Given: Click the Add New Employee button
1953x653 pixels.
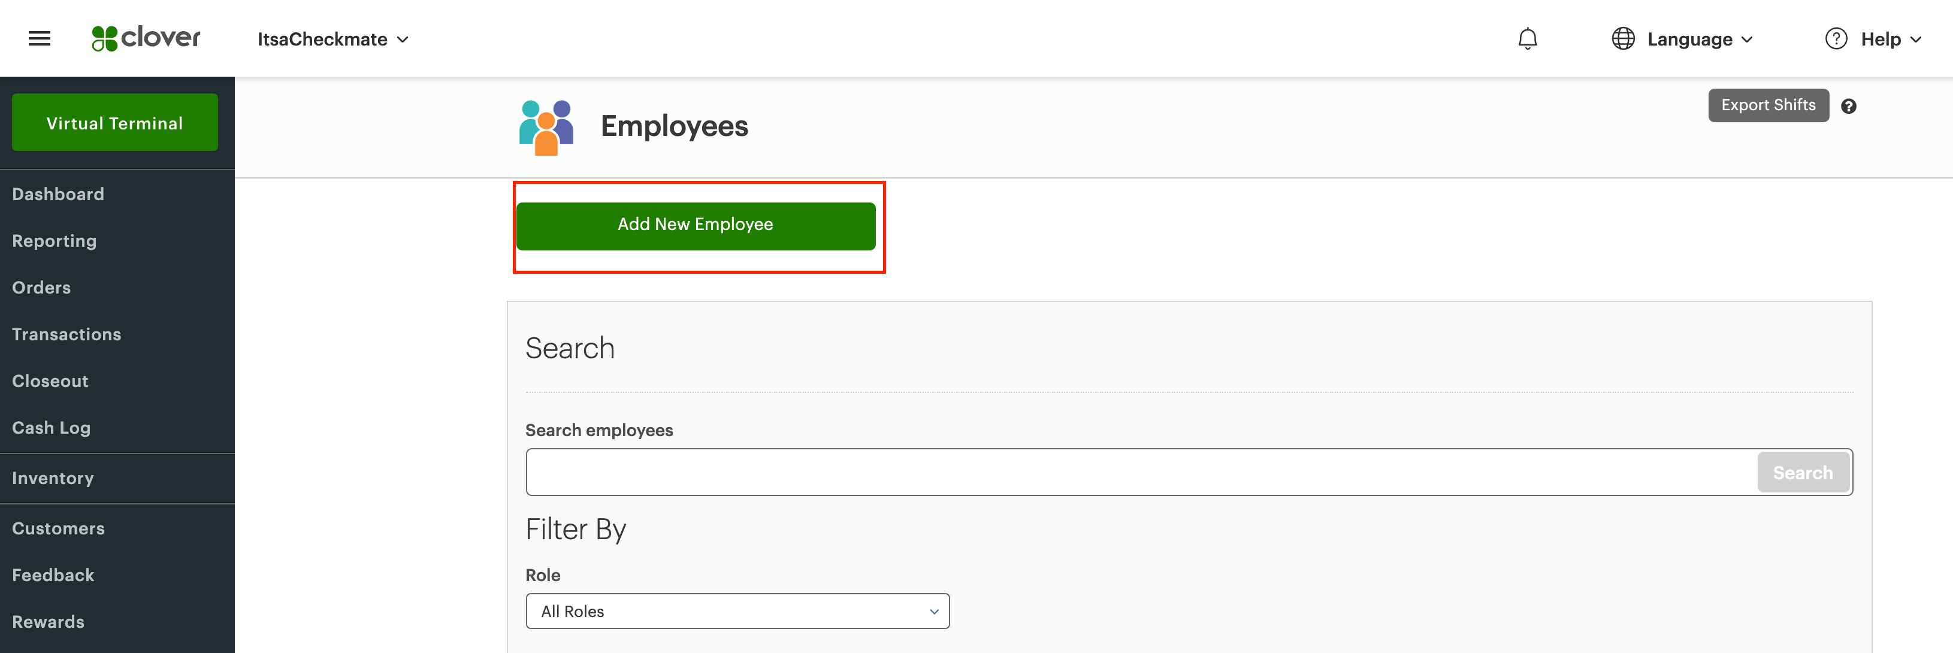Looking at the screenshot, I should click(695, 225).
